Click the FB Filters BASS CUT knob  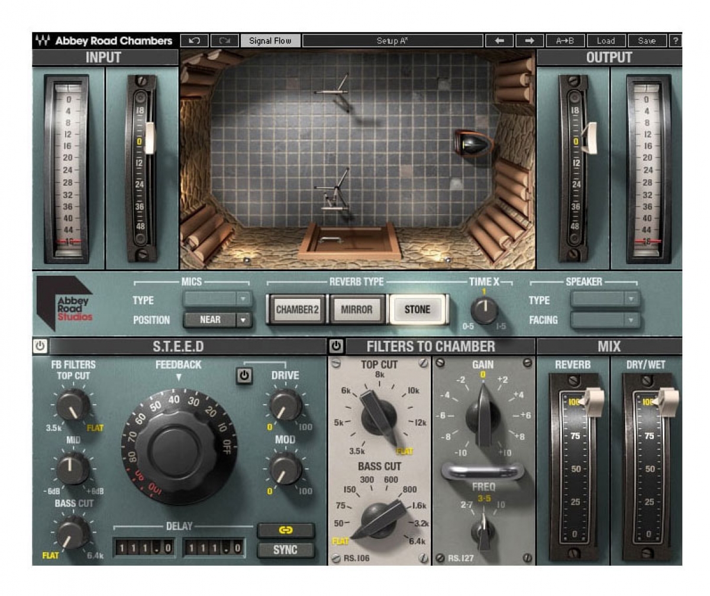click(73, 531)
